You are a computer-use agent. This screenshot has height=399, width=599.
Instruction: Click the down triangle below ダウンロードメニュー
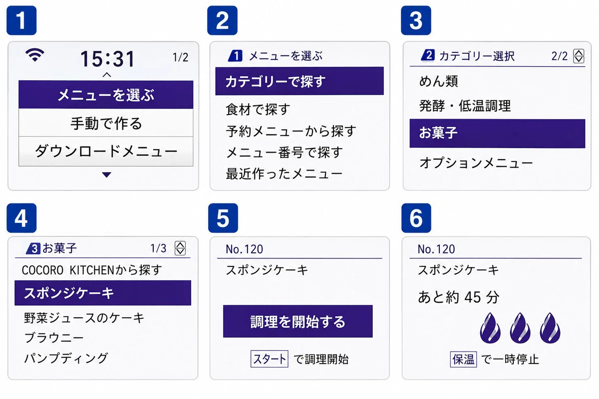click(x=106, y=175)
